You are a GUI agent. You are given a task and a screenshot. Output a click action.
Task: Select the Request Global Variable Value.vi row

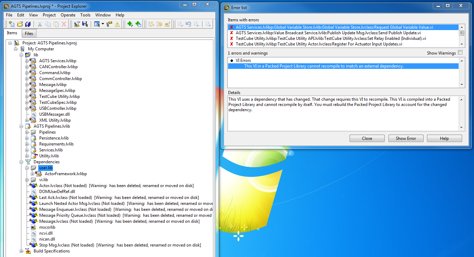343,27
